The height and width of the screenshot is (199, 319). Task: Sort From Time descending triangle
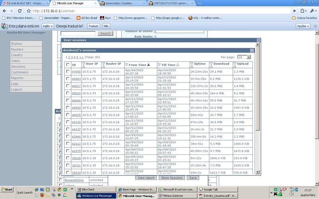click(x=126, y=65)
